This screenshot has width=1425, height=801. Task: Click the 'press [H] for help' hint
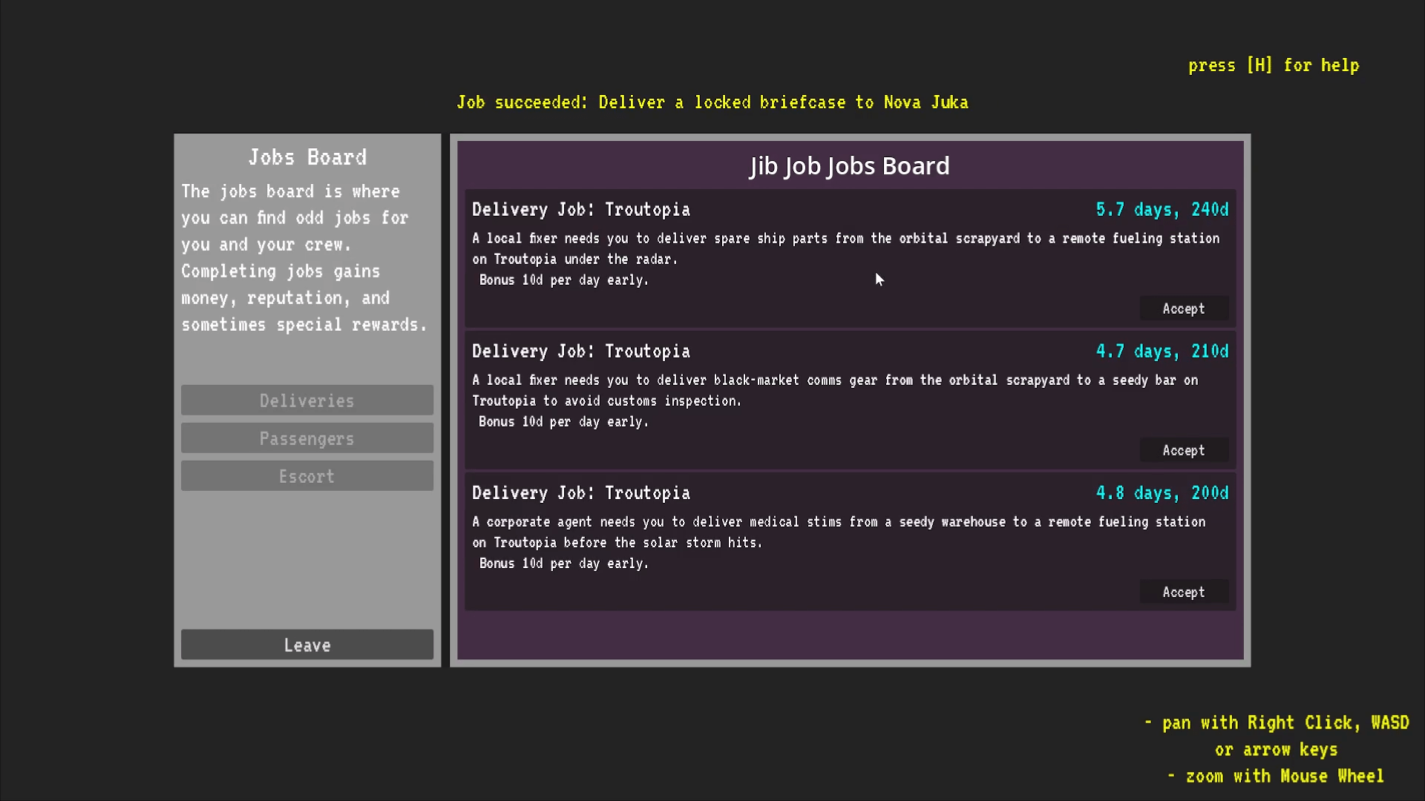[x=1274, y=65]
